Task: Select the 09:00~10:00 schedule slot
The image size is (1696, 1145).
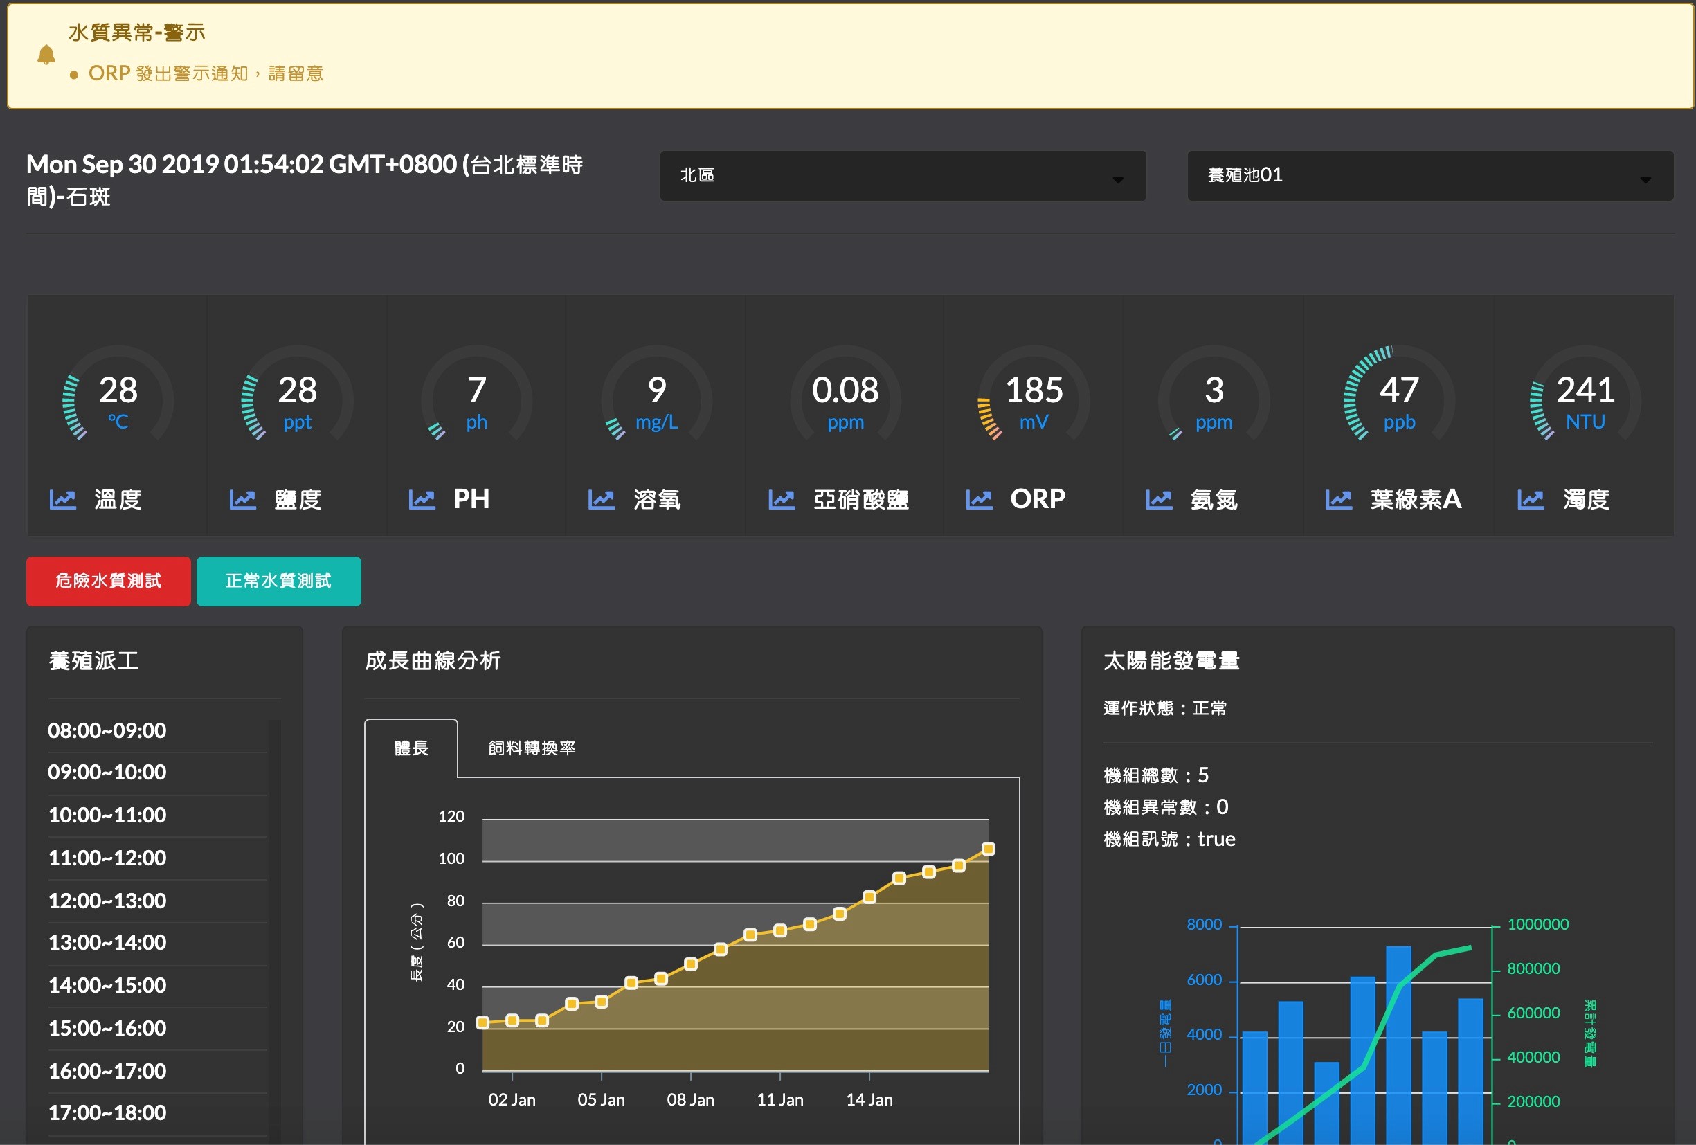Action: (x=158, y=773)
